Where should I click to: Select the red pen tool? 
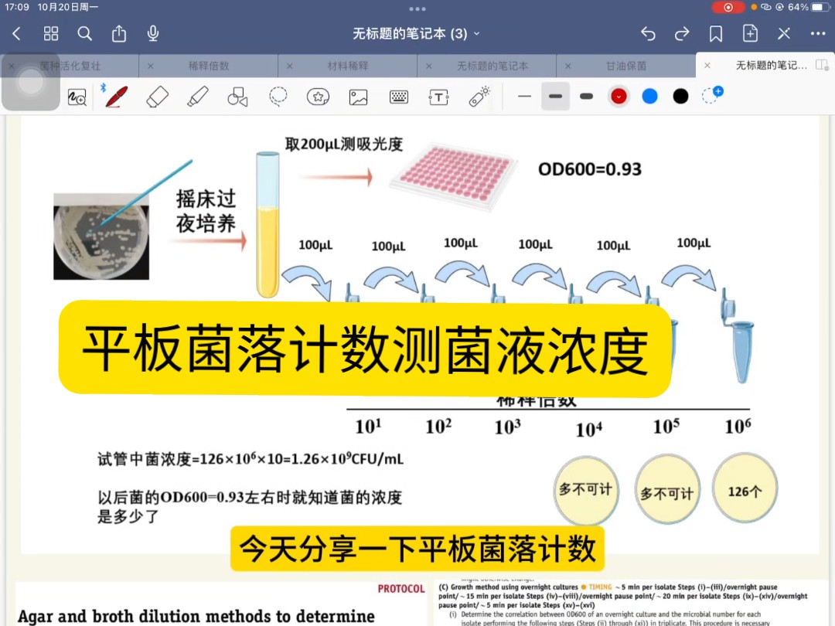tap(116, 97)
